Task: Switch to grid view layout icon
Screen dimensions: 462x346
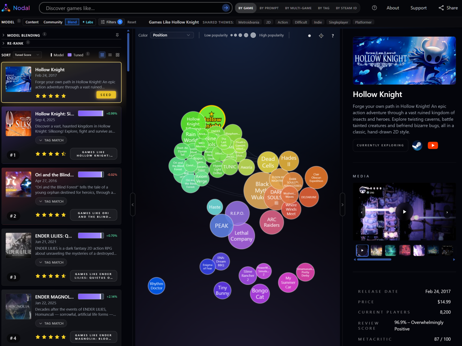Action: pyautogui.click(x=118, y=55)
